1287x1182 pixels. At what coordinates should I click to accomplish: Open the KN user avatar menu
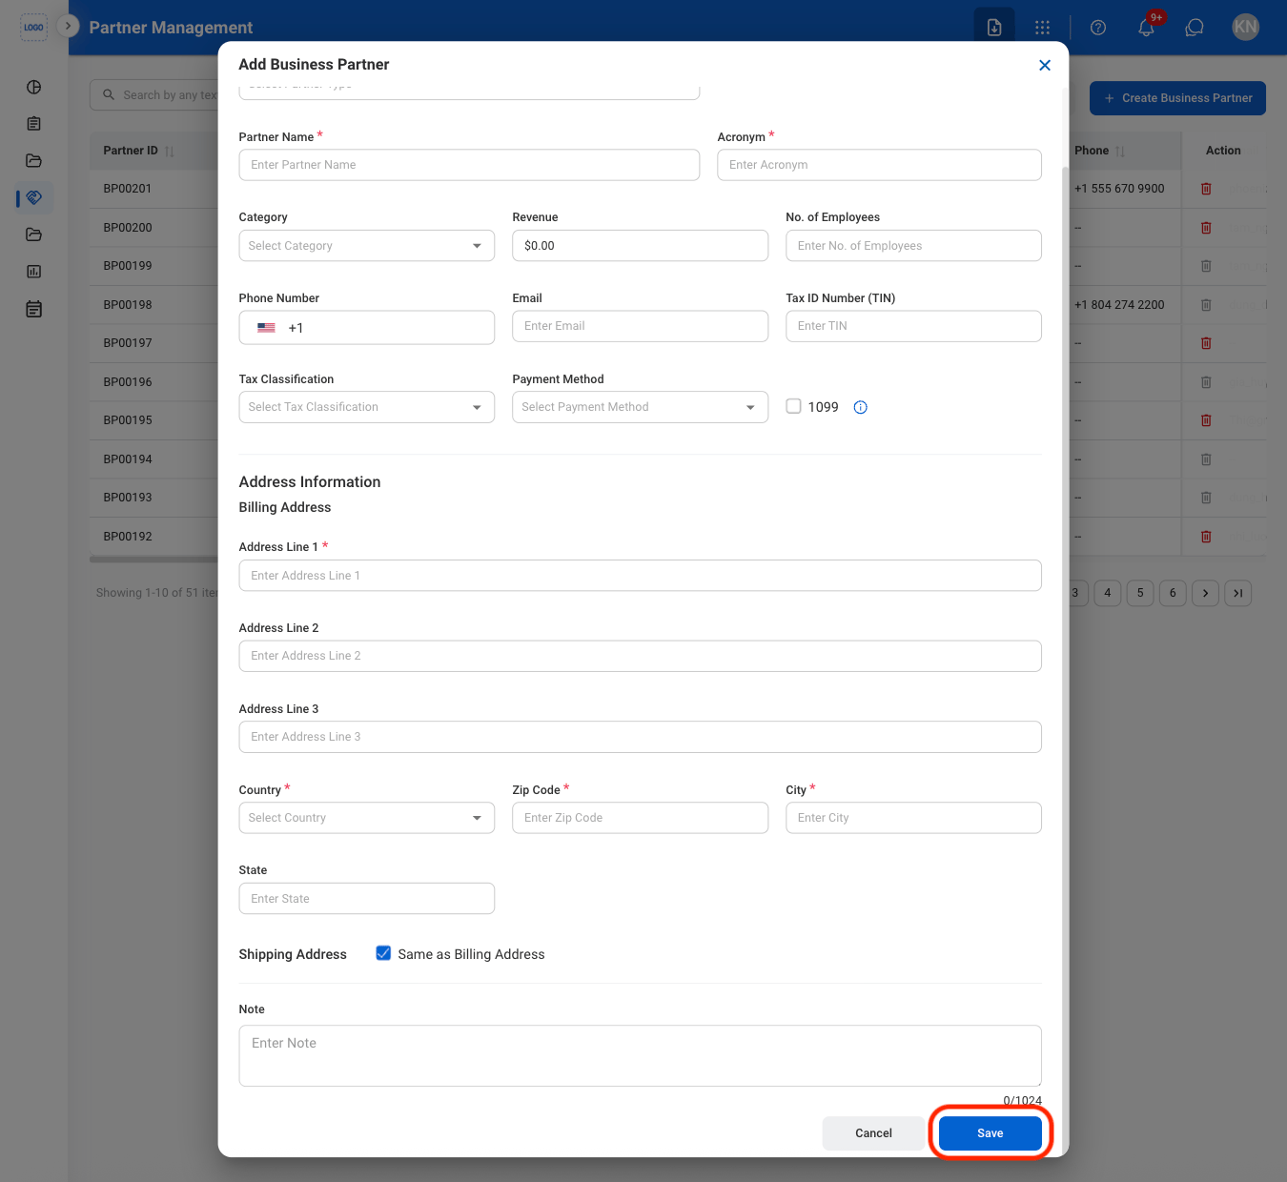(x=1245, y=27)
